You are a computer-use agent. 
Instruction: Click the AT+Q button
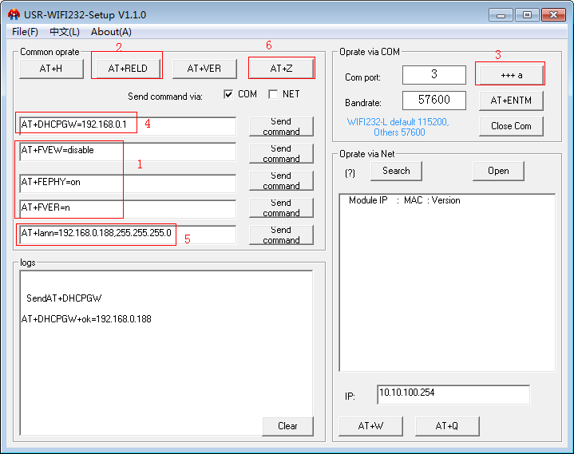point(447,426)
